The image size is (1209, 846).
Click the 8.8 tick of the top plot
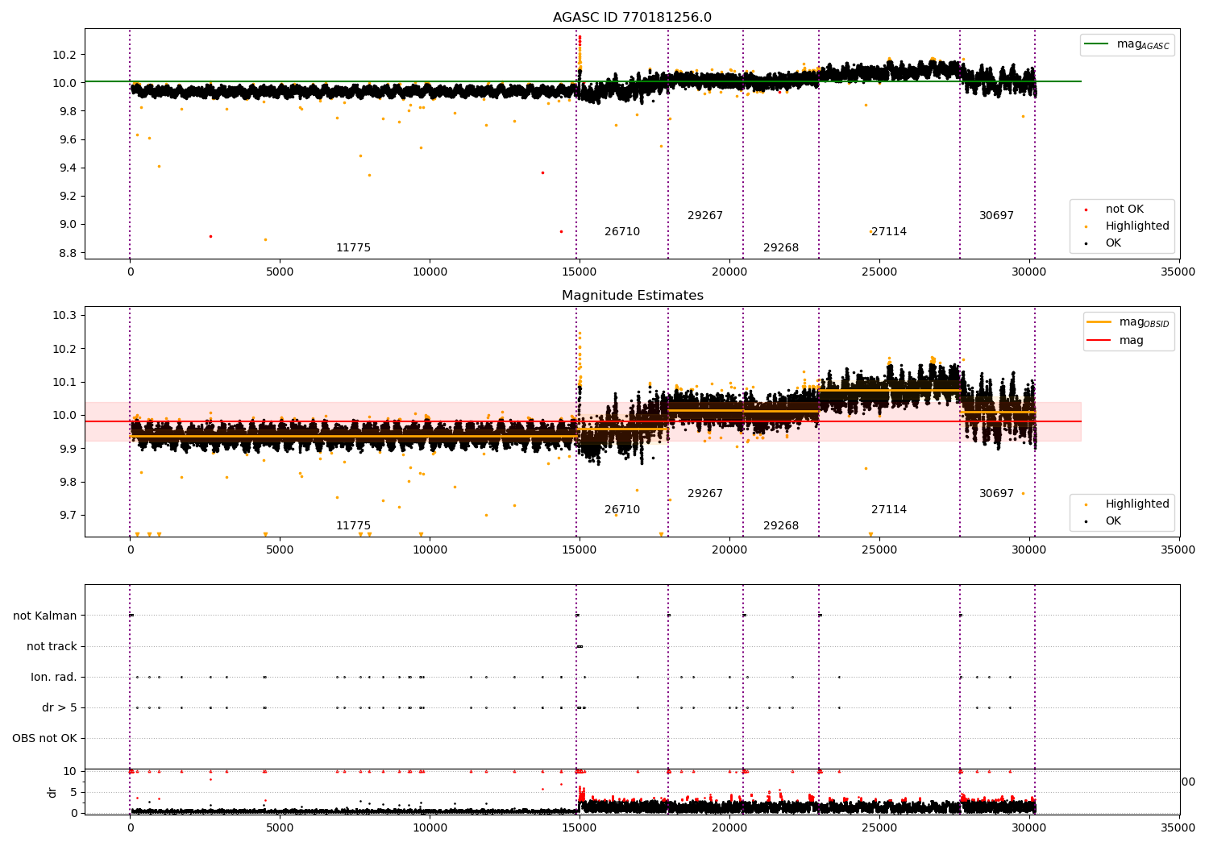(68, 253)
